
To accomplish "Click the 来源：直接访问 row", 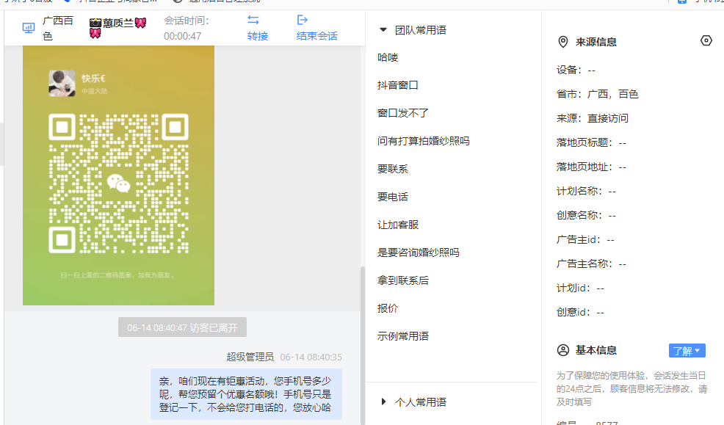I will [x=593, y=119].
